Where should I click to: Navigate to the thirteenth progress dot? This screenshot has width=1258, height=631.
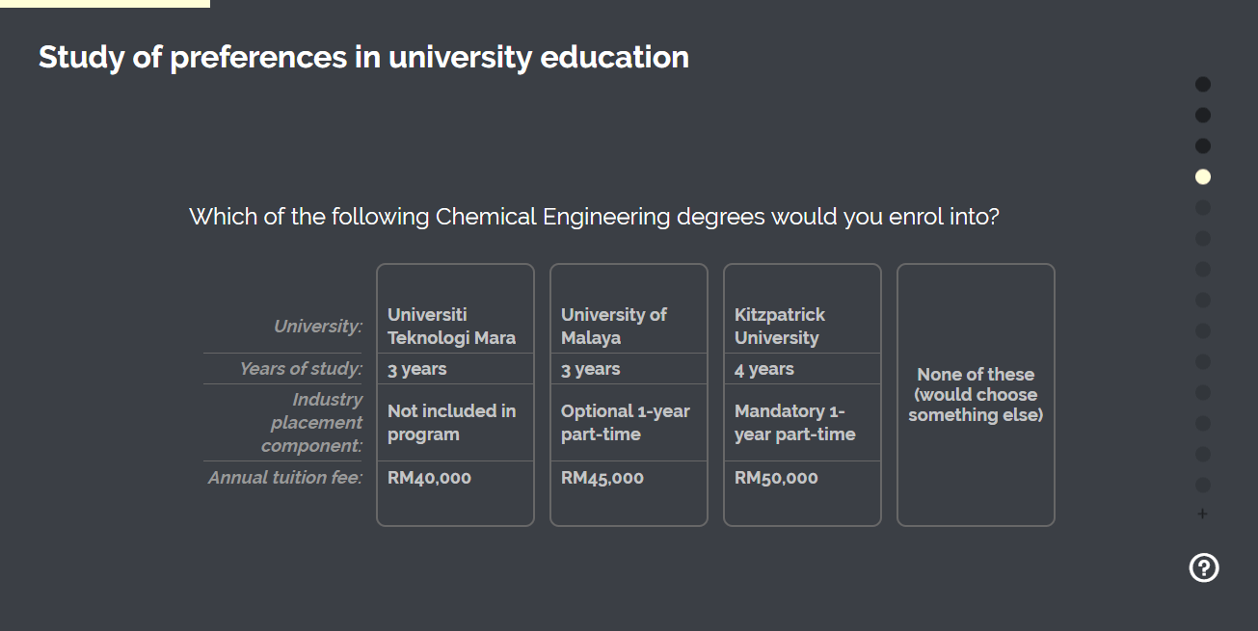coord(1203,455)
